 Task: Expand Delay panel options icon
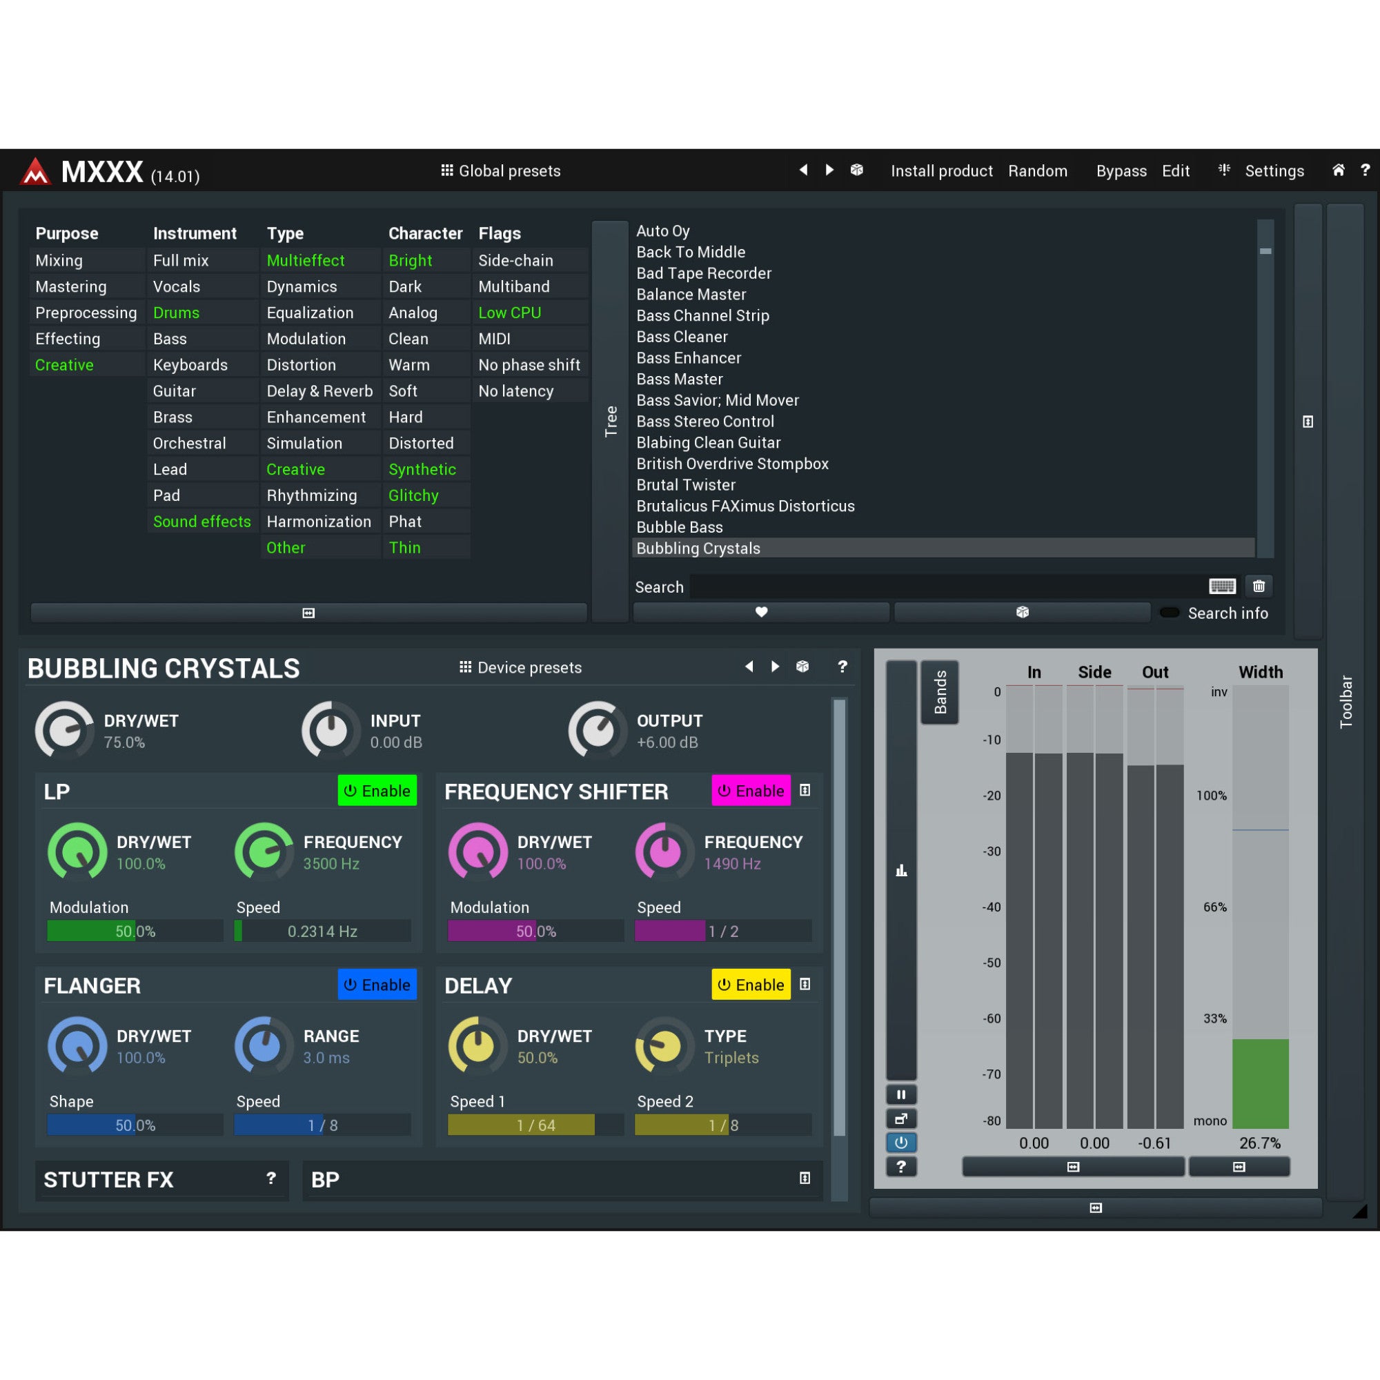pos(805,985)
